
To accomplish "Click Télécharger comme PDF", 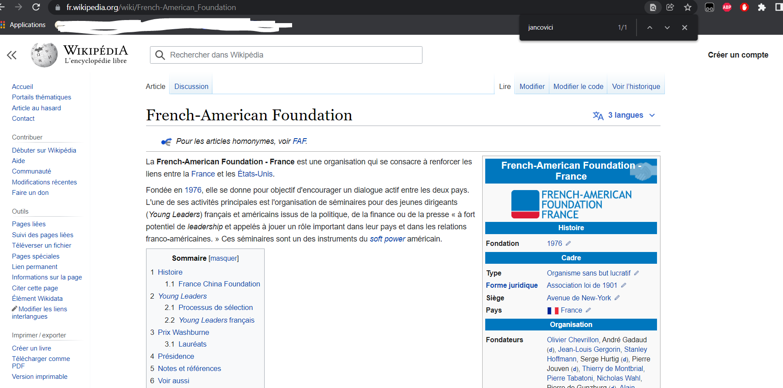I will [x=41, y=362].
